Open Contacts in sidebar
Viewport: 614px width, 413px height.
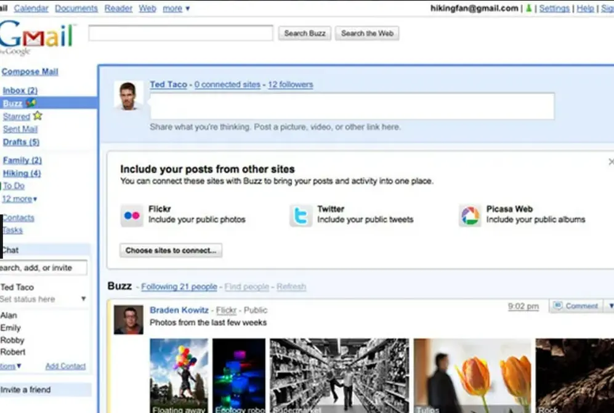(x=18, y=218)
